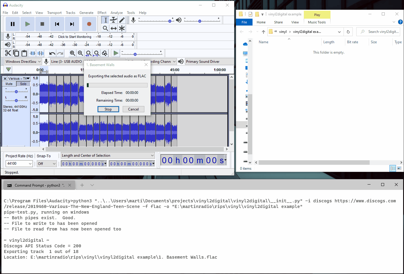
Task: Open the Project Rate 44100 dropdown
Action: point(19,164)
